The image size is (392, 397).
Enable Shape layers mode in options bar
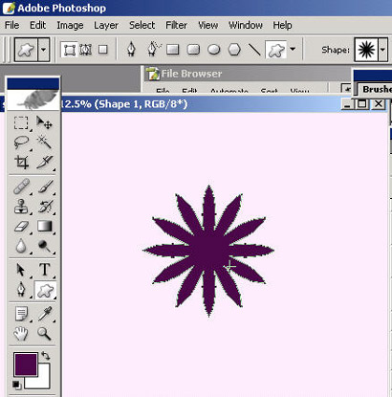pos(69,50)
